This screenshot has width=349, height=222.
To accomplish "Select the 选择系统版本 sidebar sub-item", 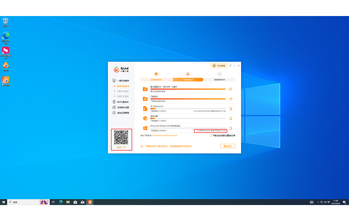I will pyautogui.click(x=122, y=87).
